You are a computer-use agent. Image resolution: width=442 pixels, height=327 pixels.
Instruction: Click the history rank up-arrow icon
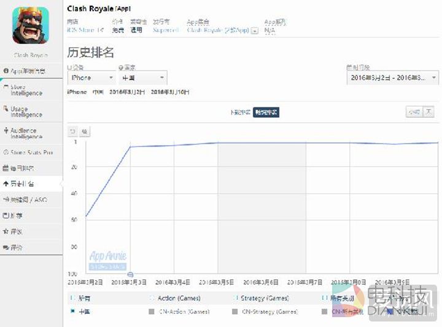click(x=6, y=184)
